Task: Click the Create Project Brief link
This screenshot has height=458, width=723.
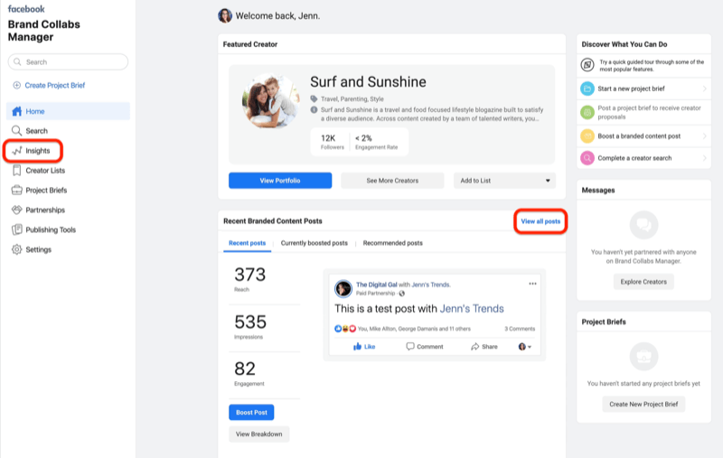Action: click(55, 85)
